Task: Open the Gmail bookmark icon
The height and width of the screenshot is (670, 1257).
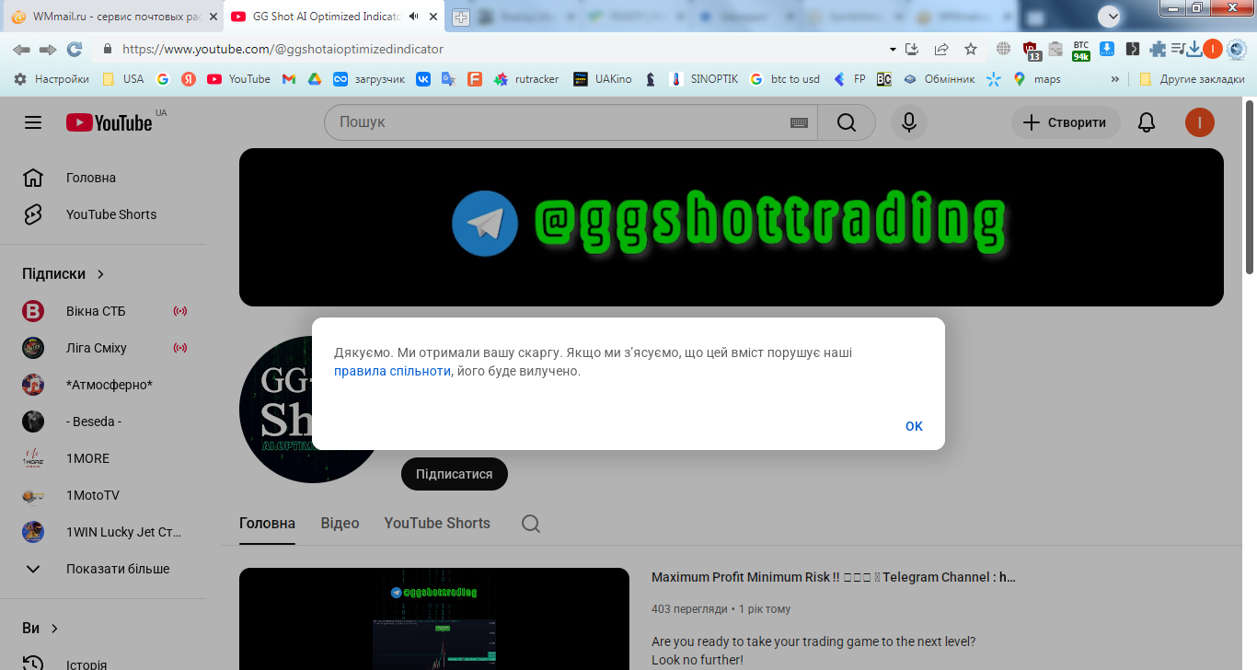Action: 288,79
